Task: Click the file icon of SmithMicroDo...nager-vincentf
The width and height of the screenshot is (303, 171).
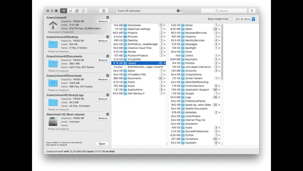Action: [125, 67]
